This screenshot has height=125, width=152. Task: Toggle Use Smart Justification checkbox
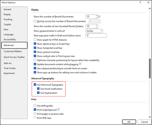(38, 89)
